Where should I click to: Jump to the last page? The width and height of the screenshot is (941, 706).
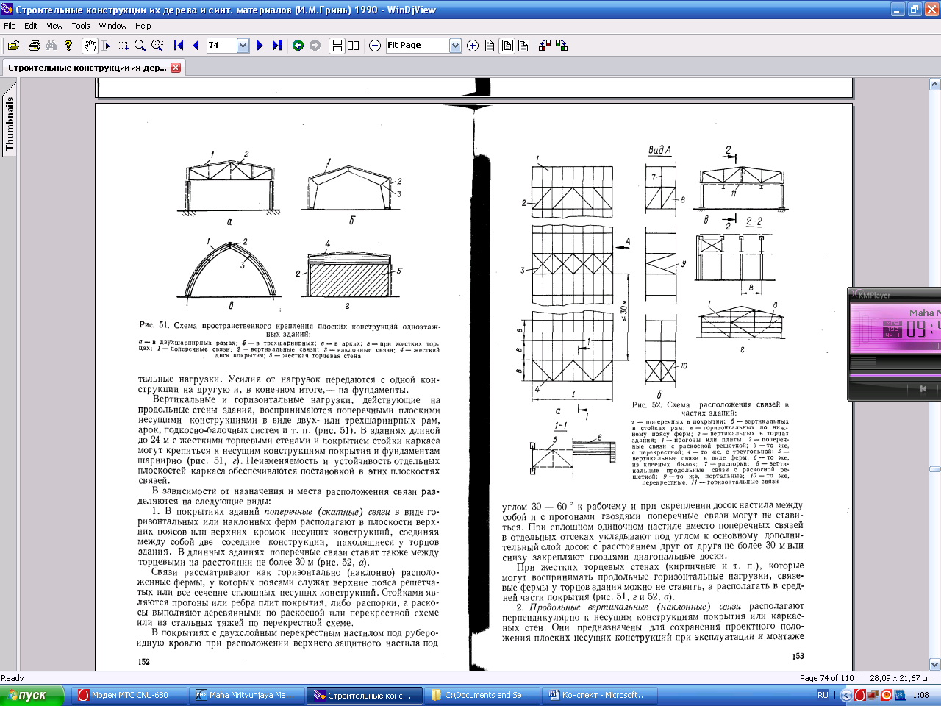coord(277,46)
